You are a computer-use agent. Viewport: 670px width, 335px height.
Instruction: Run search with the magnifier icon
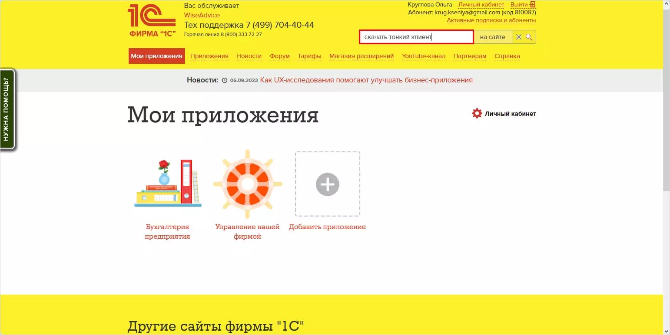[529, 37]
